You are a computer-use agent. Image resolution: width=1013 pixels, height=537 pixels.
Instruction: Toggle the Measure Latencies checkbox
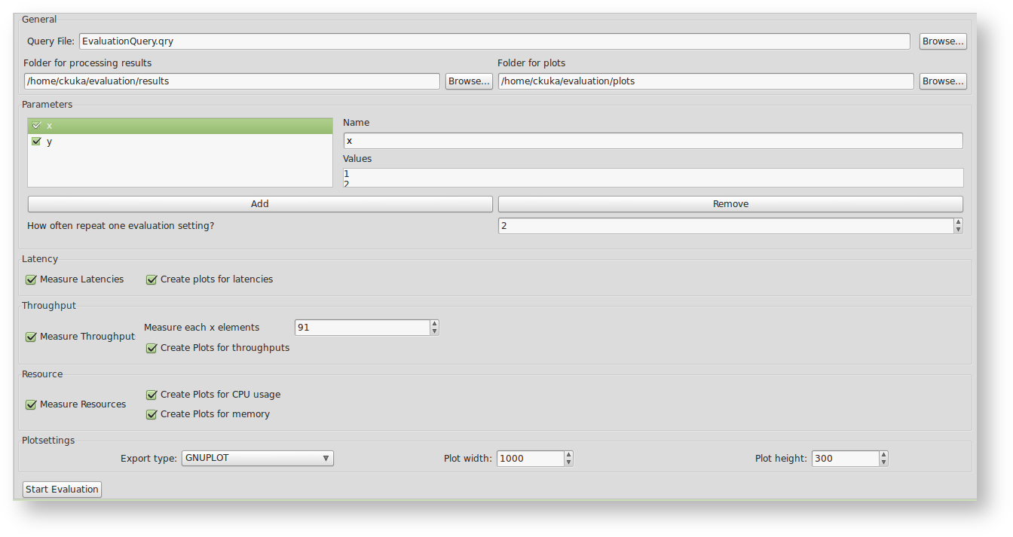point(32,279)
